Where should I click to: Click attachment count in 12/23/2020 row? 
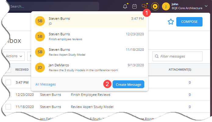coord(190,95)
